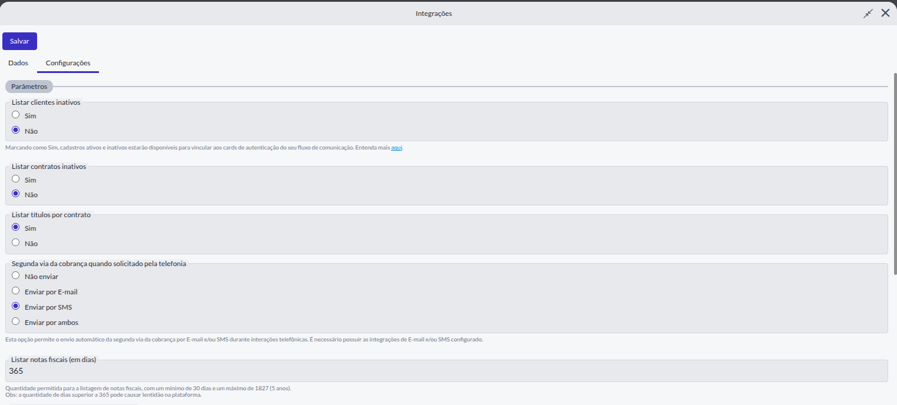Select Enviar por ambos option
The image size is (897, 405).
point(16,321)
